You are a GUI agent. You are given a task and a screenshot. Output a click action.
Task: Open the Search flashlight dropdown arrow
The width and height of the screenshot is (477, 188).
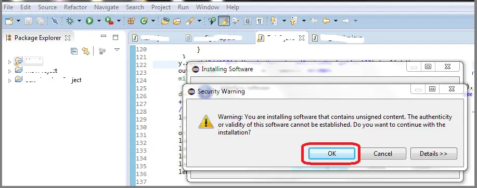click(199, 21)
